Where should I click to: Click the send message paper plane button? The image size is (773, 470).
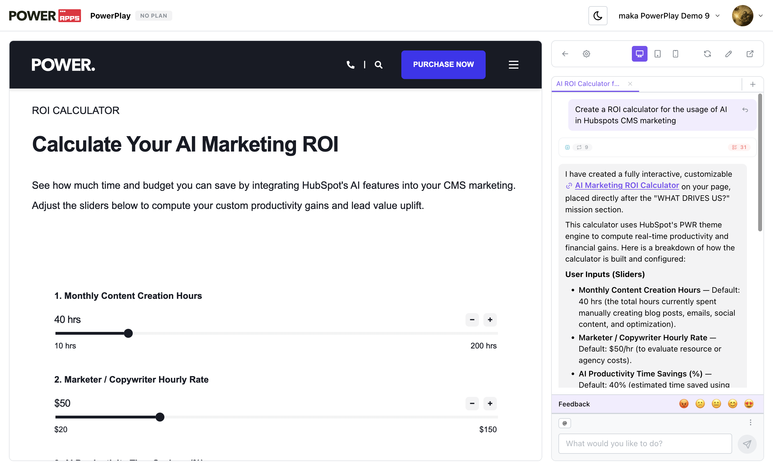(747, 444)
